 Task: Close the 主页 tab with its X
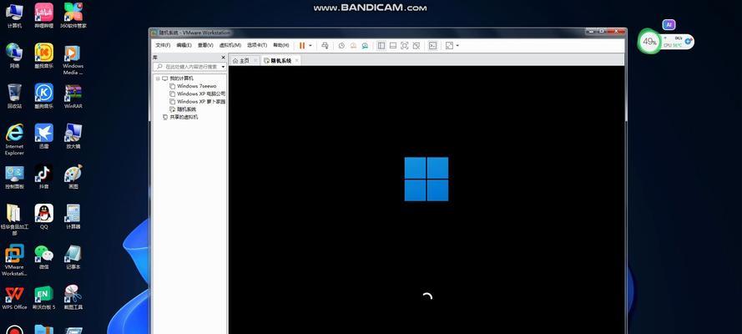pyautogui.click(x=255, y=61)
